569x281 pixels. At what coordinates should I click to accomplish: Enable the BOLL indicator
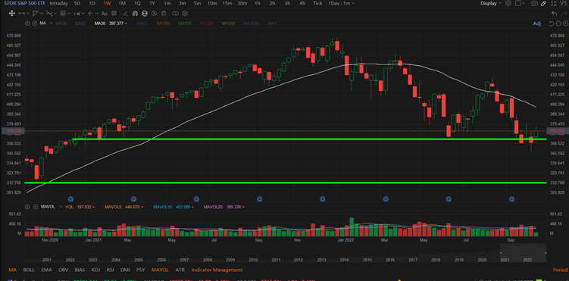(29, 270)
